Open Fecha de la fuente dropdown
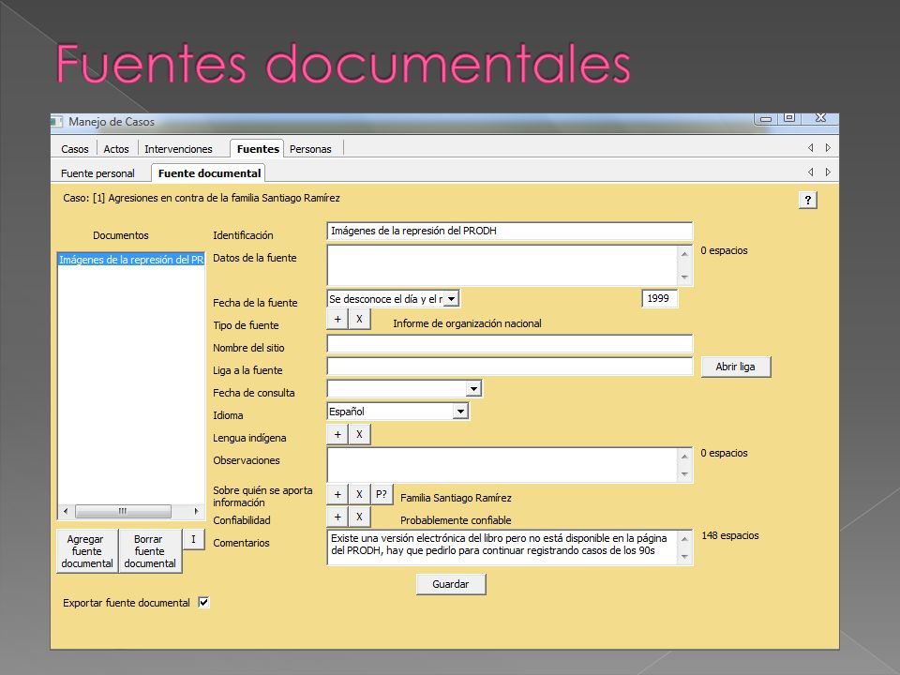900x675 pixels. [452, 298]
